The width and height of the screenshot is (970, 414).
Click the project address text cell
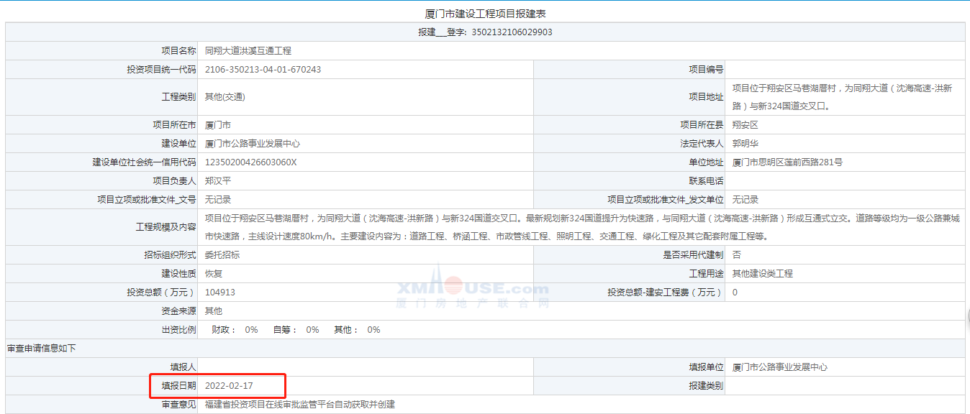point(842,97)
